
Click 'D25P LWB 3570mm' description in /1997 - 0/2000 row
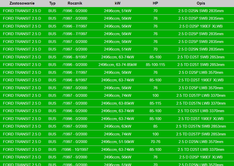pyautogui.click(x=201, y=88)
